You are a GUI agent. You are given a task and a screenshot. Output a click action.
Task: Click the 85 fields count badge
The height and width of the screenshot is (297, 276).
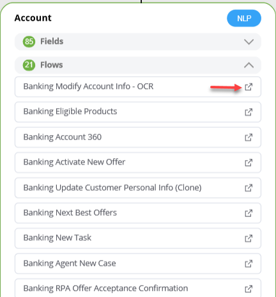coord(29,42)
